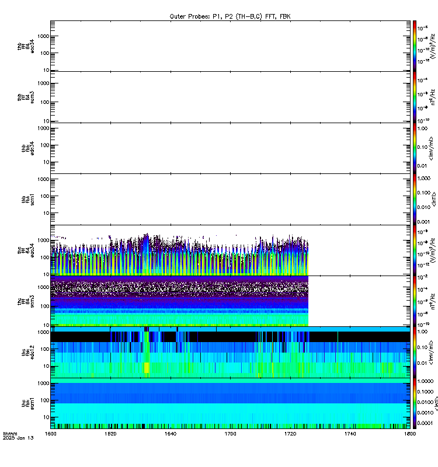Click the 'thb fbk scm1' axis label
Screen dimensions: 438x467
click(28, 199)
